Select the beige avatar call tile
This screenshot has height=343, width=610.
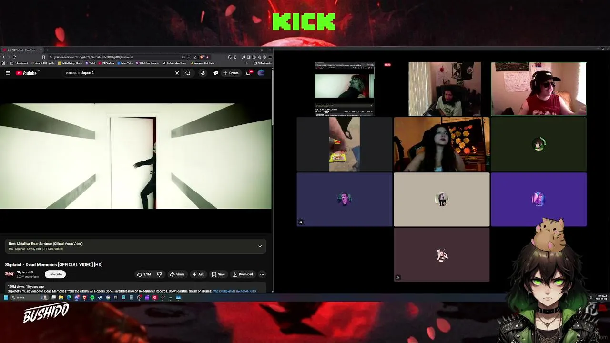[x=441, y=200]
